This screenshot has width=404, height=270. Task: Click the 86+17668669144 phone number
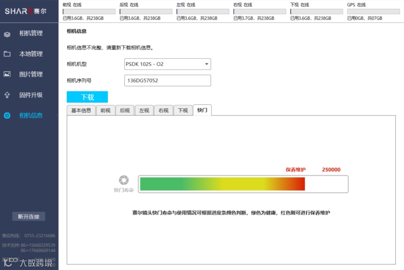(38, 251)
